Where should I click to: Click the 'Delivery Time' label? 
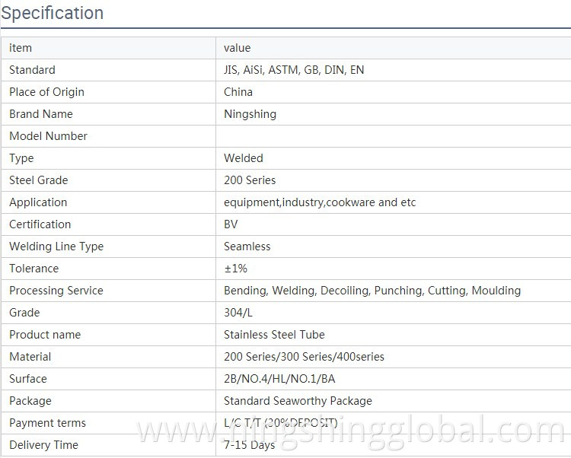pyautogui.click(x=43, y=445)
